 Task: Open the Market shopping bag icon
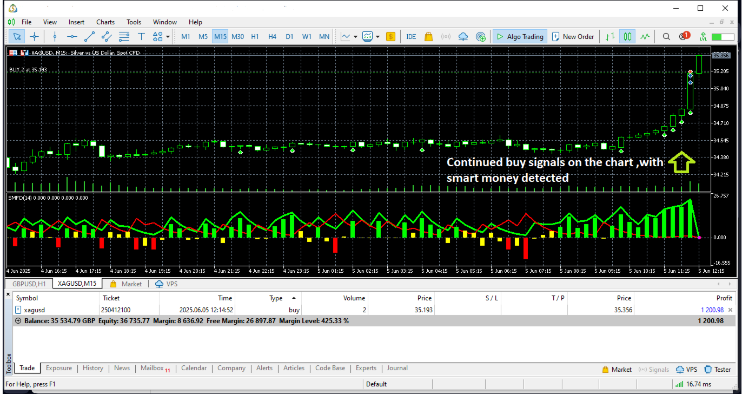coord(428,37)
